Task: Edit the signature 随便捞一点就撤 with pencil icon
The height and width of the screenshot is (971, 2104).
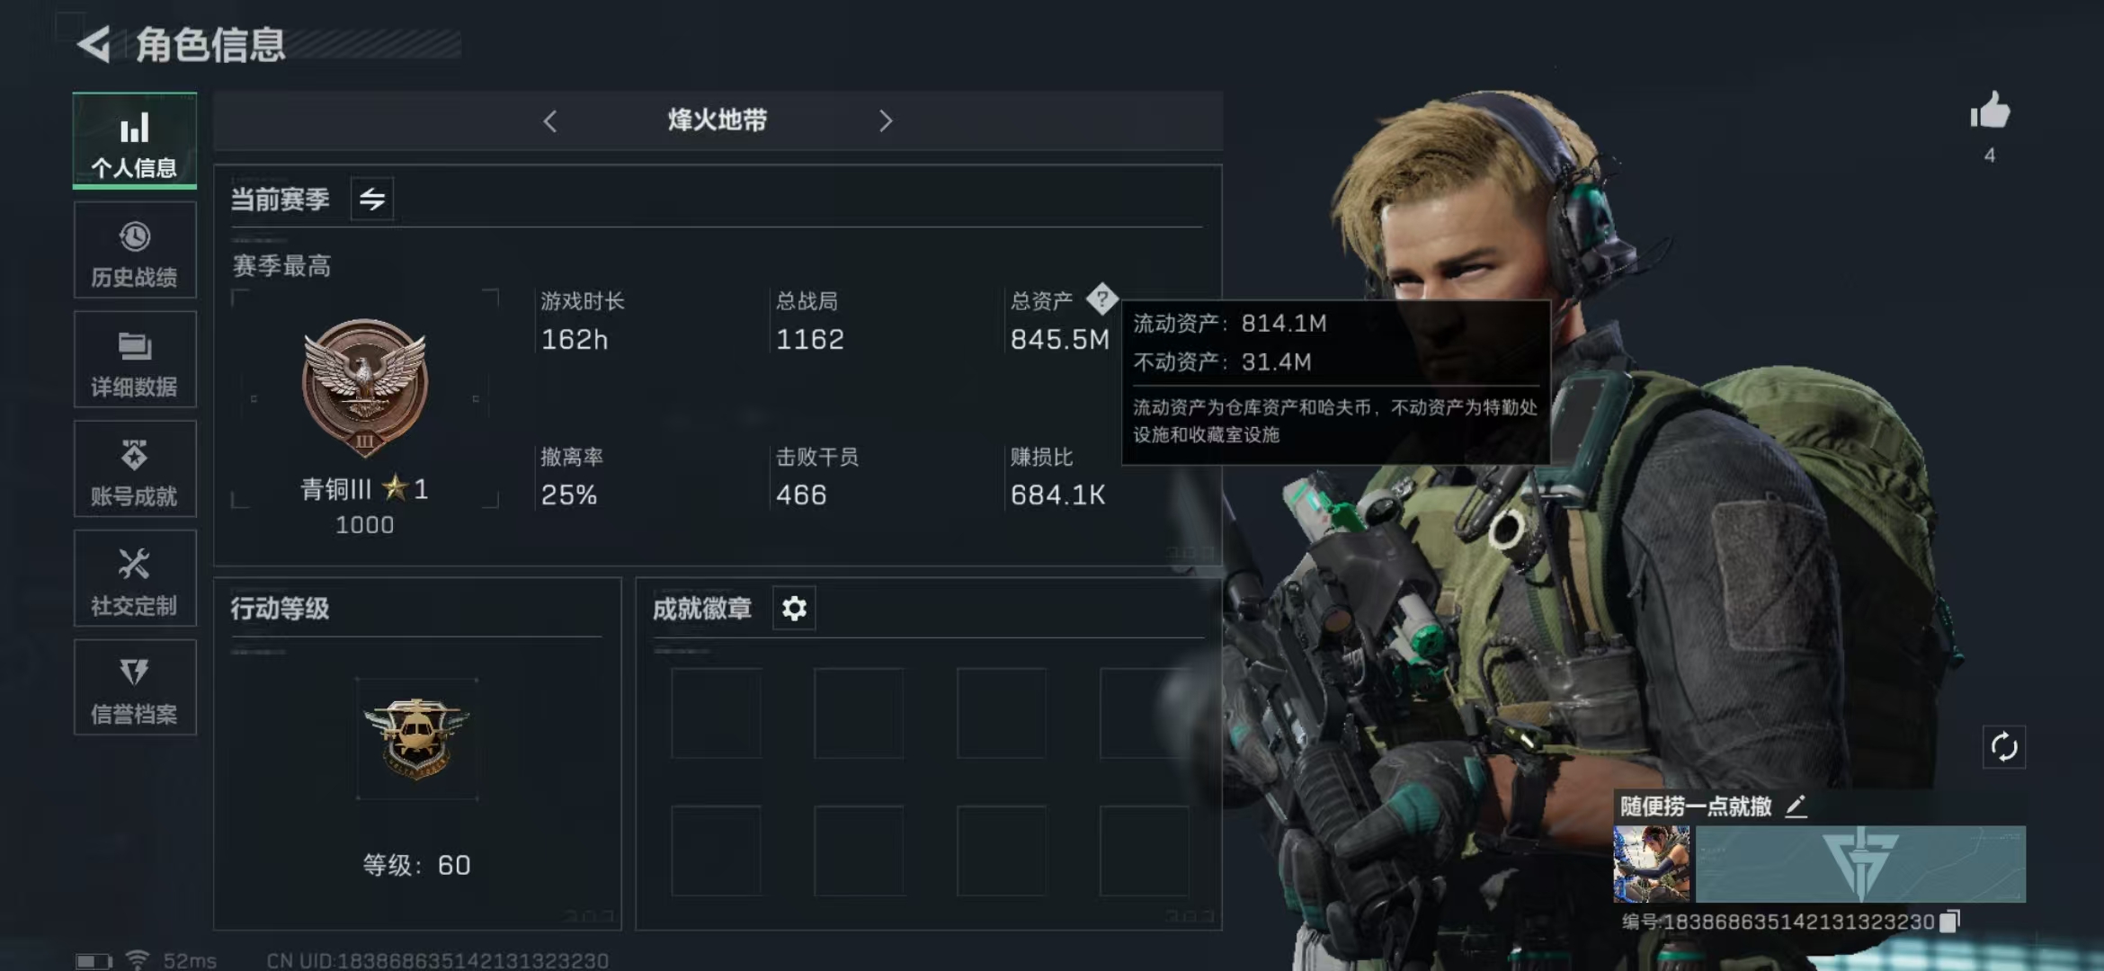Action: tap(1796, 806)
